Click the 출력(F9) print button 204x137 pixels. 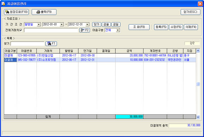click(44, 12)
